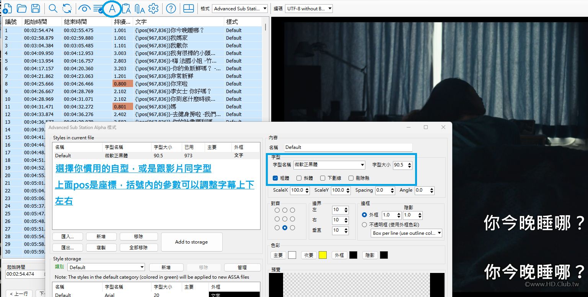Screen dimensions: 588x297
Task: Click the 結束時間 column header
Action: coord(87,22)
